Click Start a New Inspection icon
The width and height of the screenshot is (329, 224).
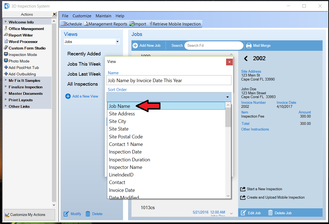[x=243, y=189]
